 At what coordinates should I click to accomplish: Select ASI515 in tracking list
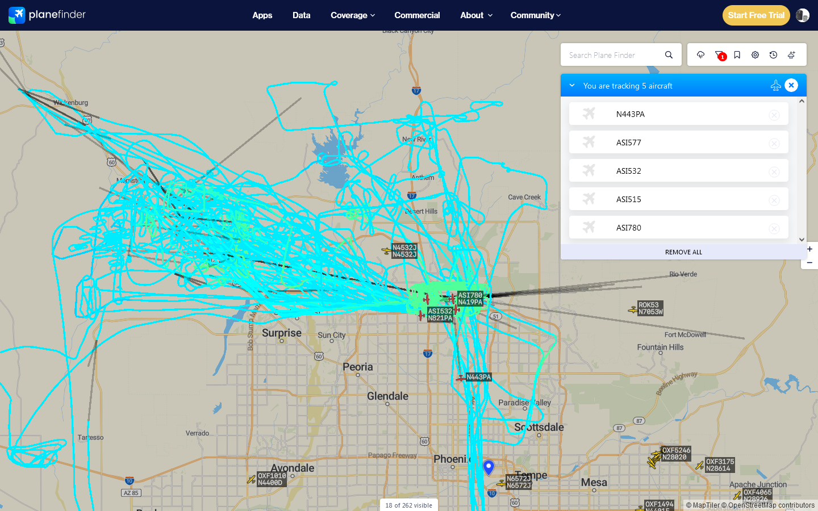click(679, 199)
